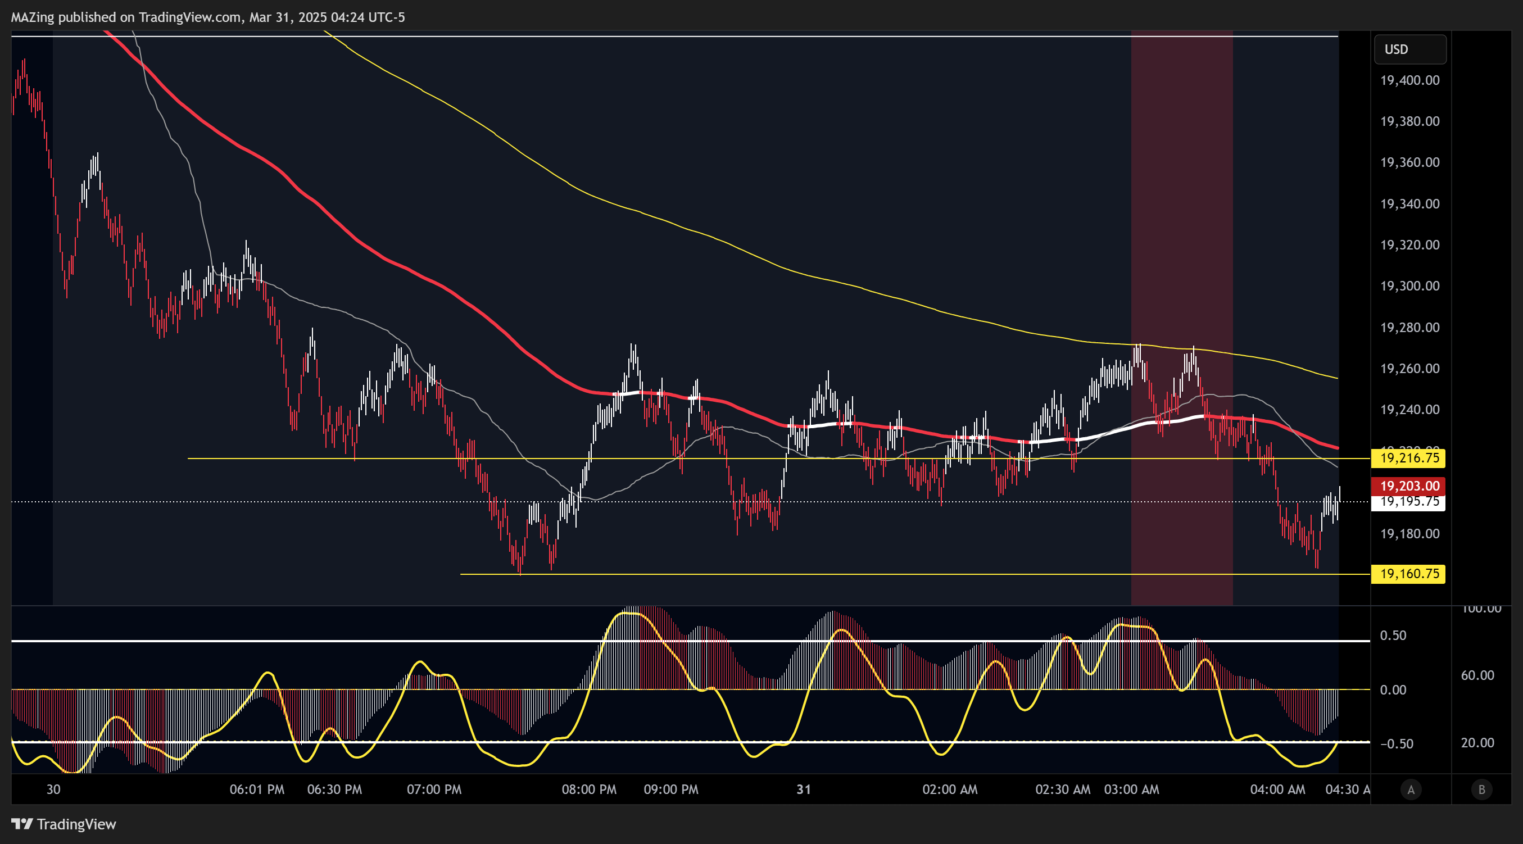Click the MAZing published header text

click(x=208, y=17)
